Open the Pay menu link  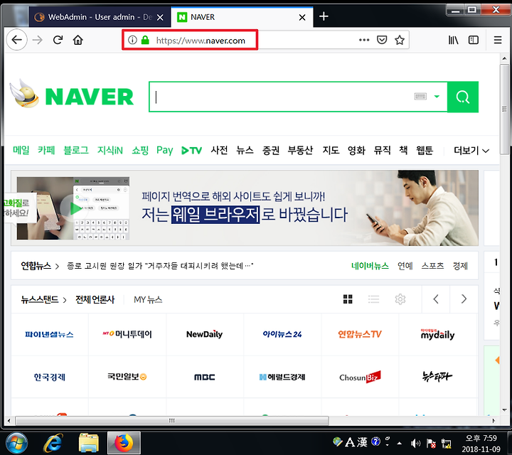[164, 150]
